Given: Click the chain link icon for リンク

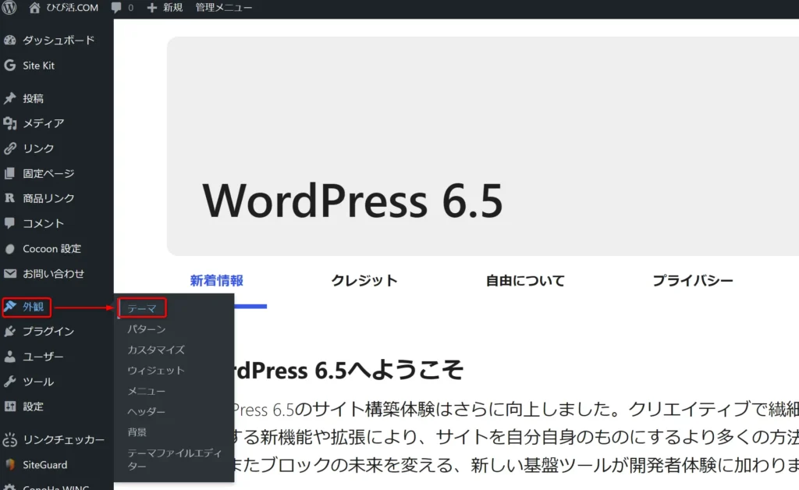Looking at the screenshot, I should [9, 148].
